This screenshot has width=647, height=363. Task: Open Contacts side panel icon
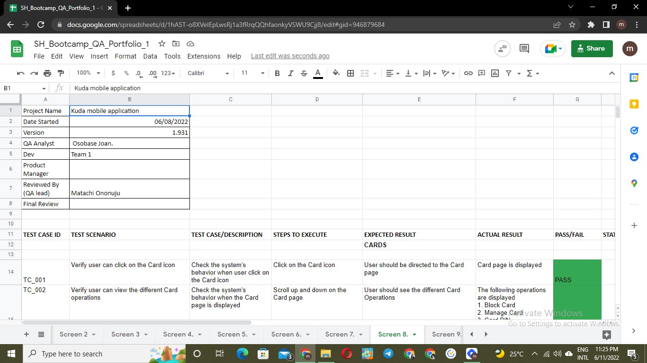click(x=634, y=157)
